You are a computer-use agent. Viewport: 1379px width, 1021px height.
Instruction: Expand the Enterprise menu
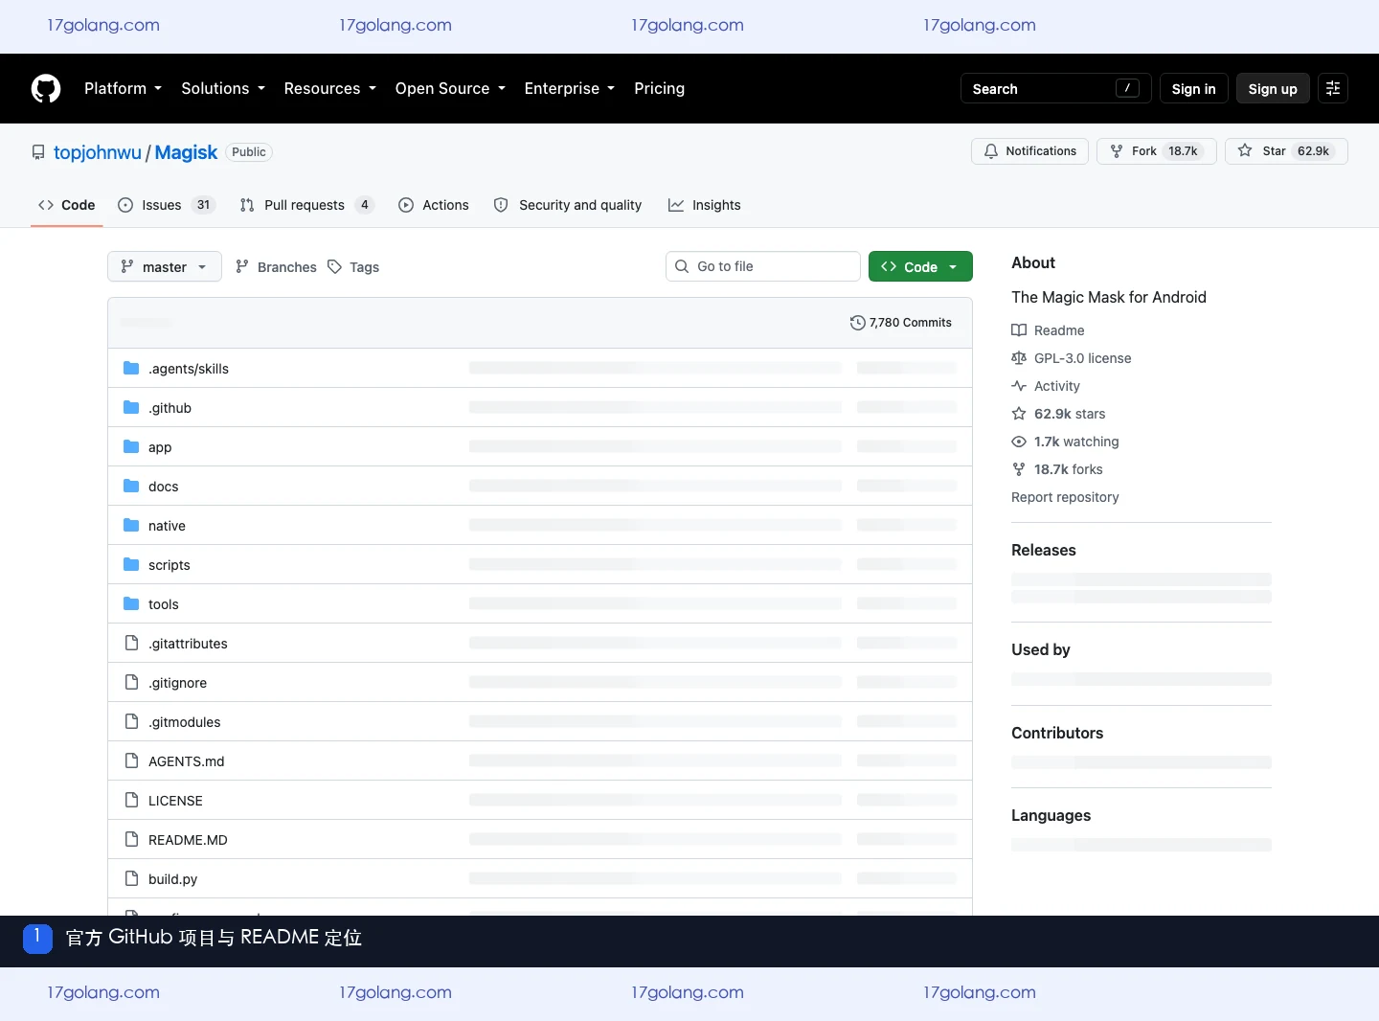click(x=570, y=88)
